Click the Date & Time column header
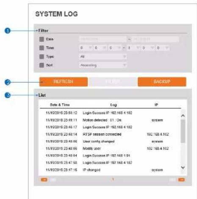This screenshot has height=199, width=197. pyautogui.click(x=60, y=105)
